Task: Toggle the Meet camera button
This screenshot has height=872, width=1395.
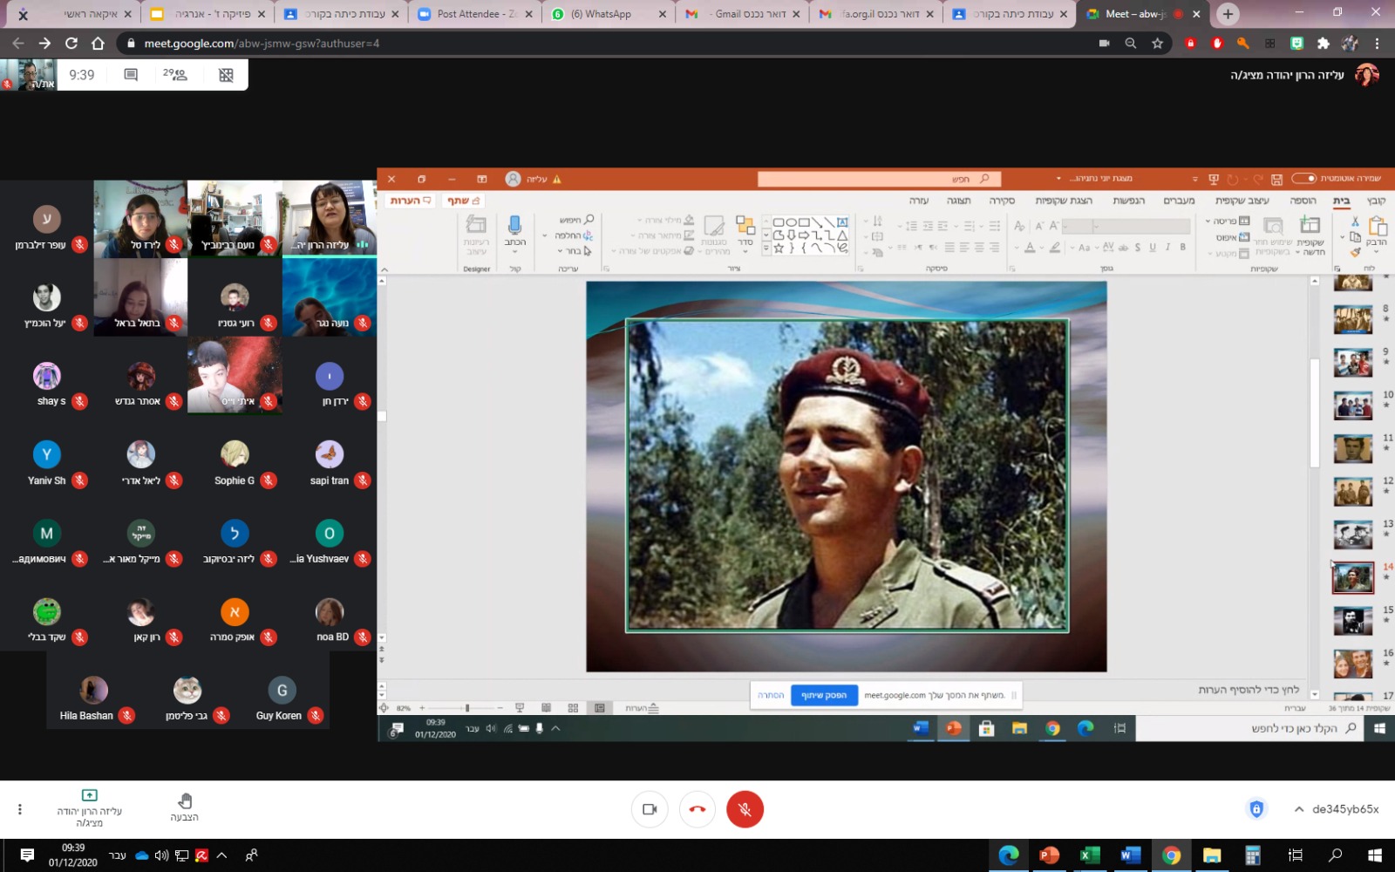Action: pyautogui.click(x=650, y=809)
